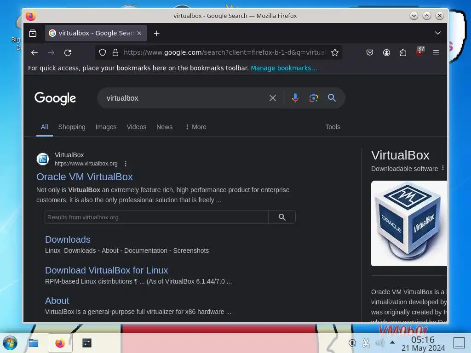Switch to the Videos tab
The width and height of the screenshot is (471, 353).
point(136,127)
